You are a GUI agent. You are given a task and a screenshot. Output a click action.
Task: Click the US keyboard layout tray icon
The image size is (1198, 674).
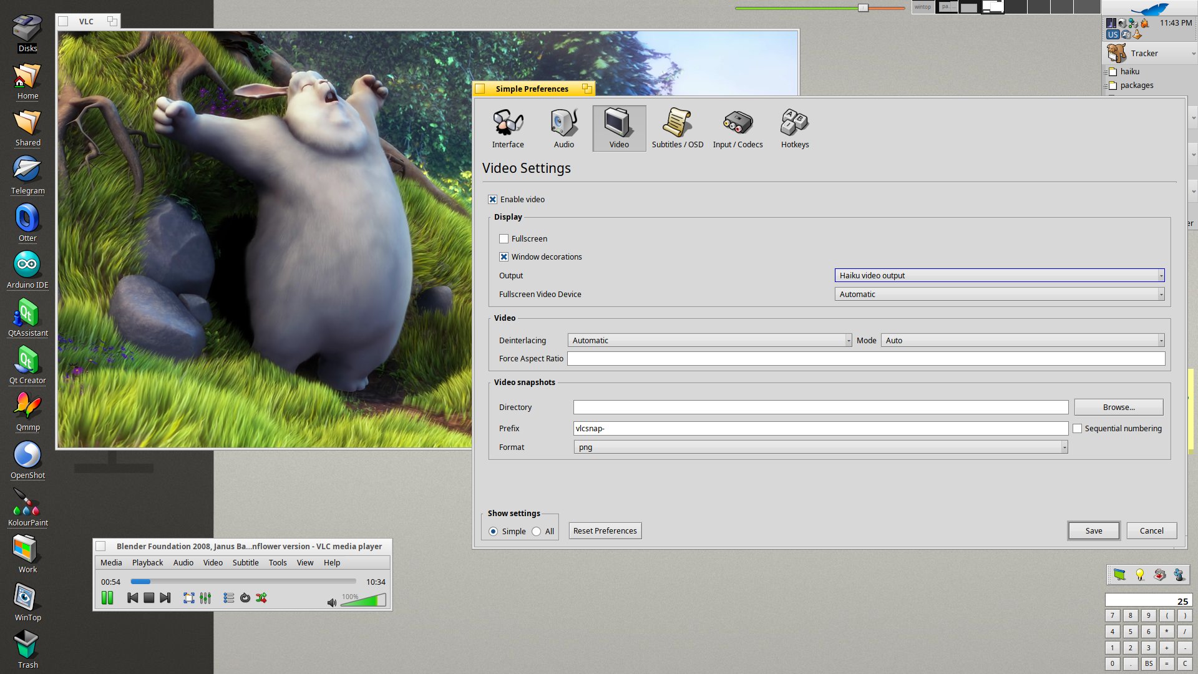click(1113, 35)
